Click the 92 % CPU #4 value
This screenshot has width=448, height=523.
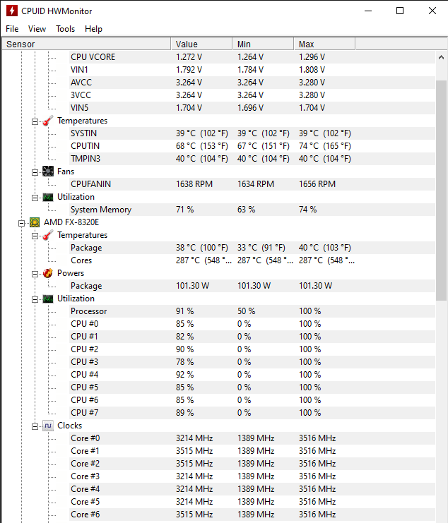tap(185, 375)
